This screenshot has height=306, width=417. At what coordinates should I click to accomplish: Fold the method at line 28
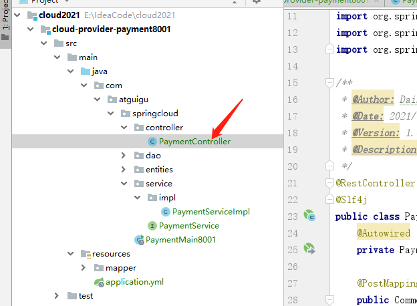click(329, 300)
